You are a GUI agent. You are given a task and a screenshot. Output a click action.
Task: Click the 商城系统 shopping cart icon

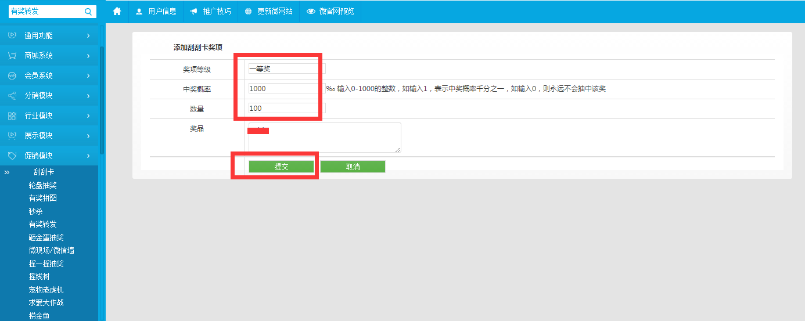pos(12,56)
